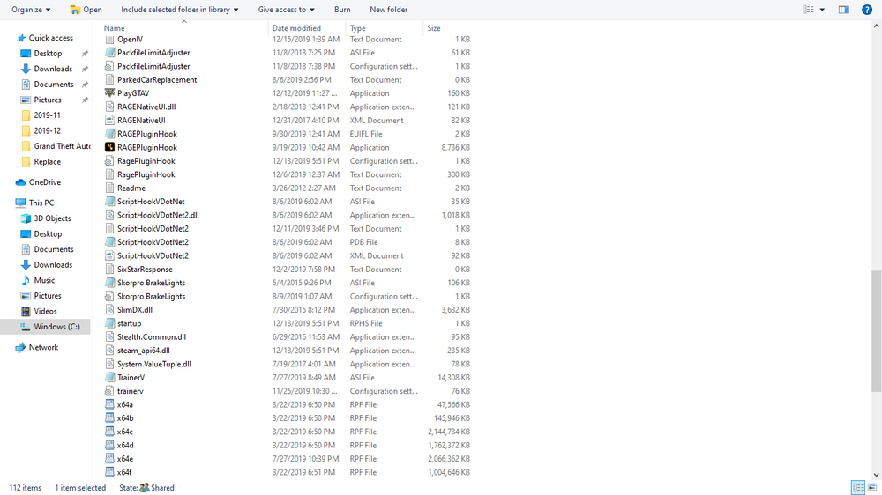Click the x64e RPF file icon
Image resolution: width=882 pixels, height=495 pixels.
(x=109, y=459)
